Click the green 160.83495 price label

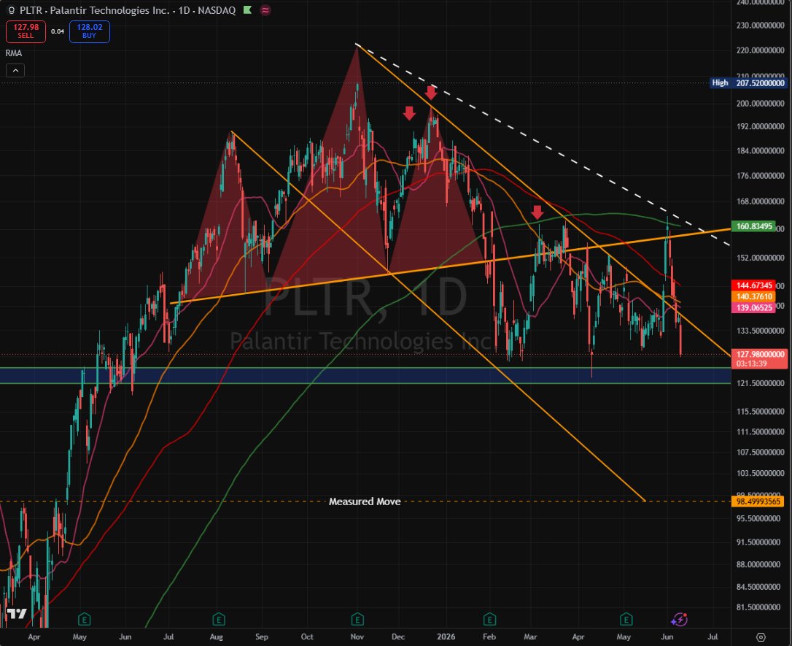click(753, 226)
